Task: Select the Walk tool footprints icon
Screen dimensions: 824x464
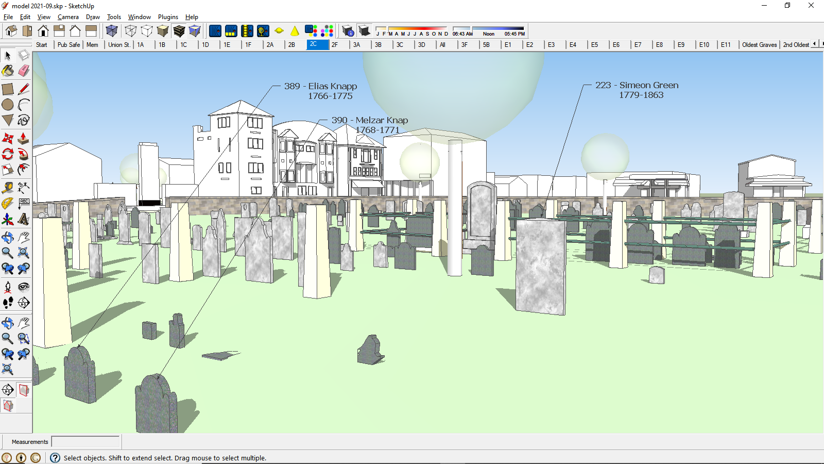Action: (8, 303)
